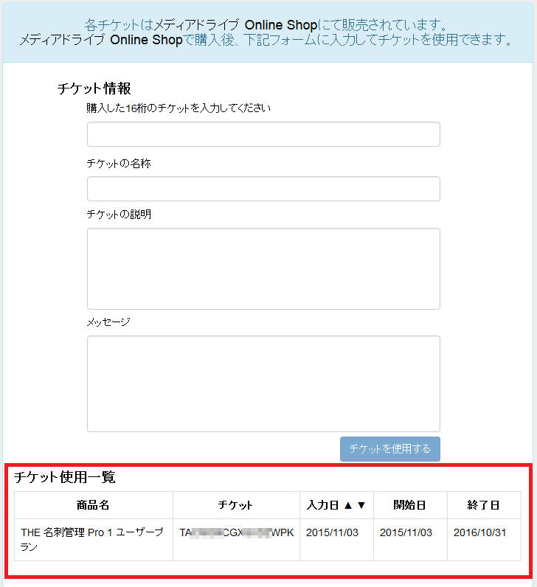Sort 入力日 ascending with the up arrow
The image size is (537, 587).
[348, 505]
